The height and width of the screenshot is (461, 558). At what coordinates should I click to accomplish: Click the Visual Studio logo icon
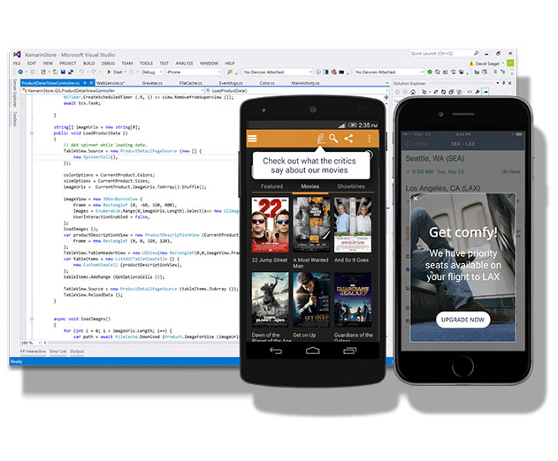(x=17, y=55)
